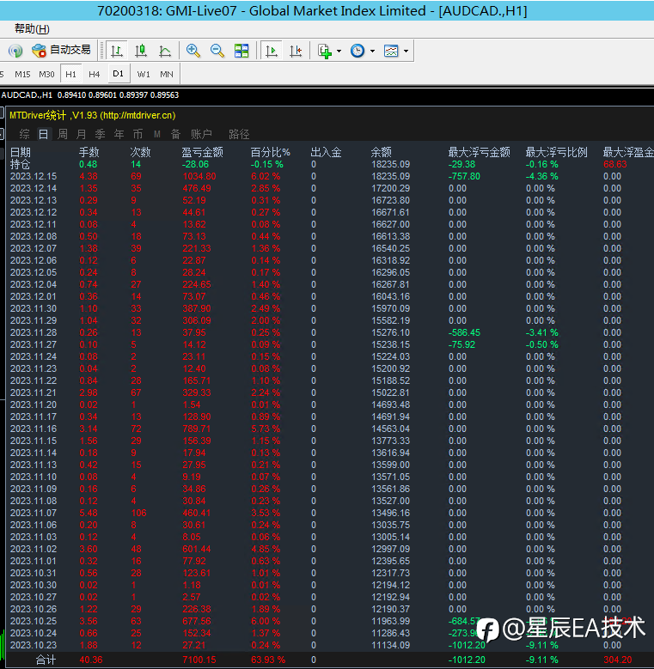Switch chart to bar chart mode
654x669 pixels.
coord(117,51)
